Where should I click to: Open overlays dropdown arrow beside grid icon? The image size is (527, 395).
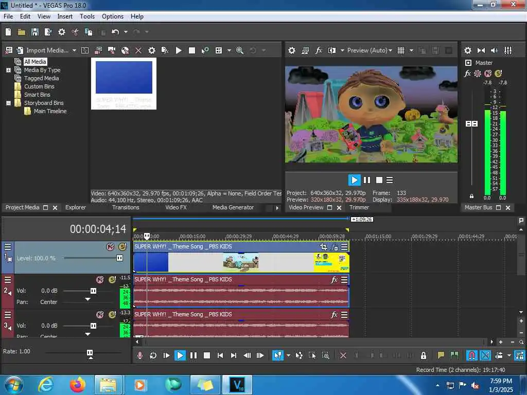(411, 50)
